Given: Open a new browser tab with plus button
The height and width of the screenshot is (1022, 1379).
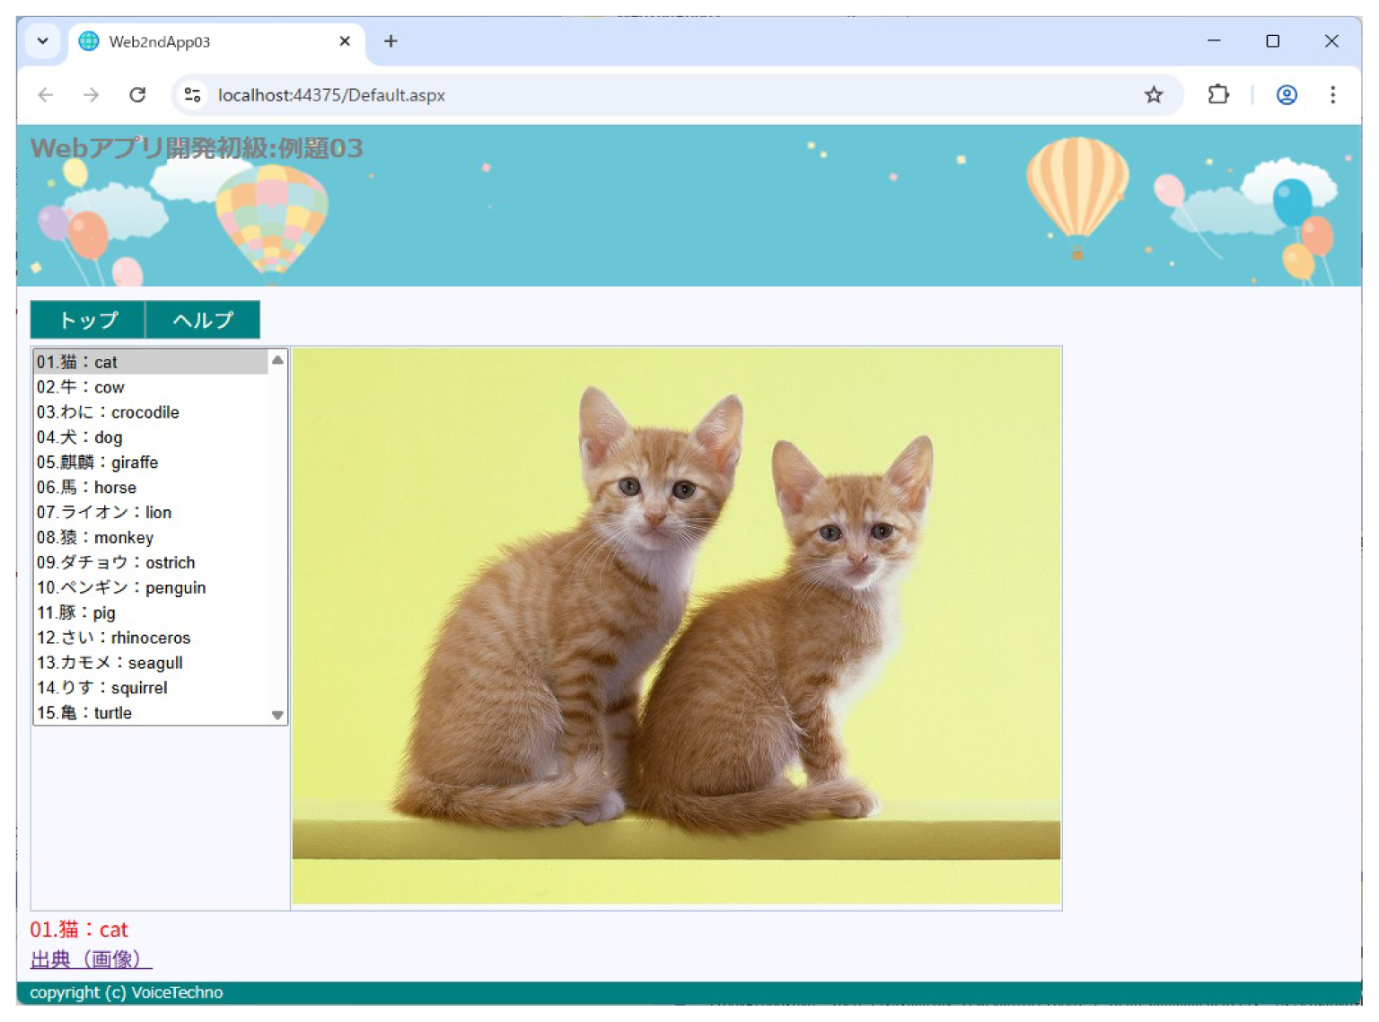Looking at the screenshot, I should (390, 41).
